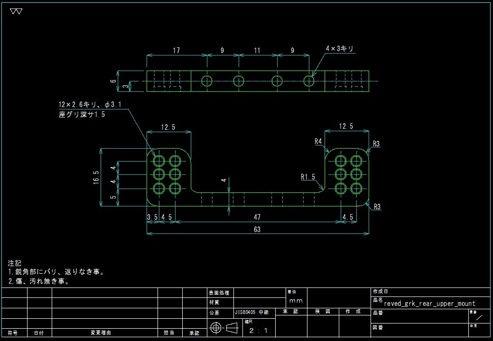This screenshot has height=341, width=493.
Task: Click the surface finish triangle symbol
Action: (16, 12)
